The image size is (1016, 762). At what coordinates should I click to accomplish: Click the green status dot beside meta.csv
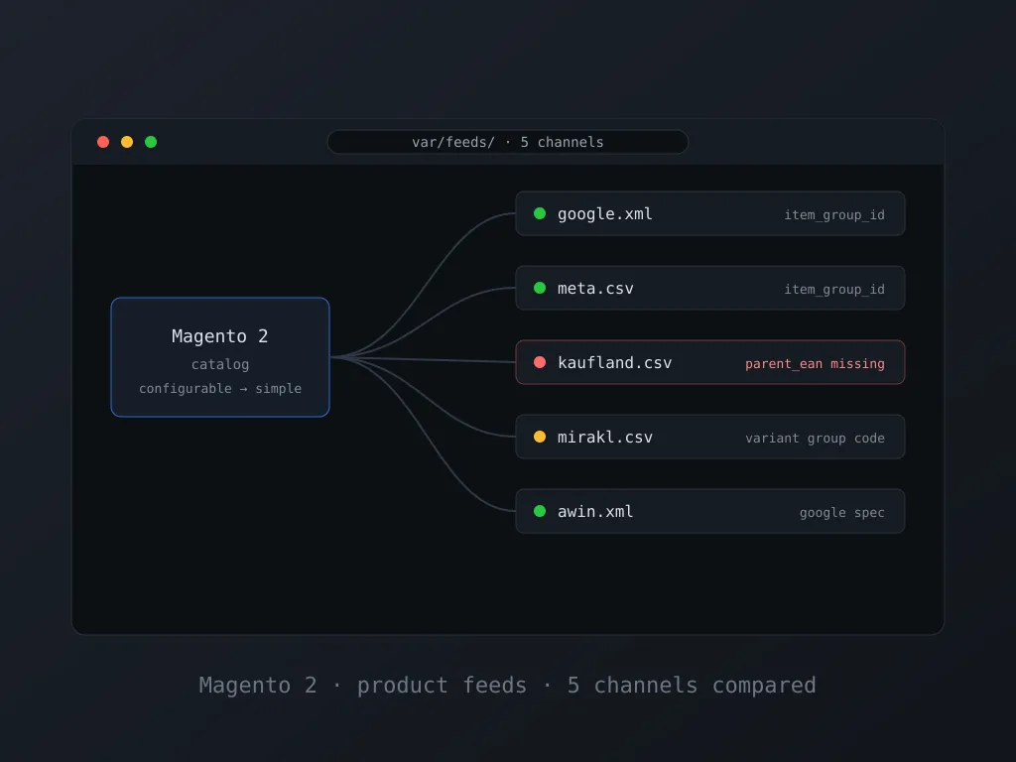pyautogui.click(x=540, y=288)
